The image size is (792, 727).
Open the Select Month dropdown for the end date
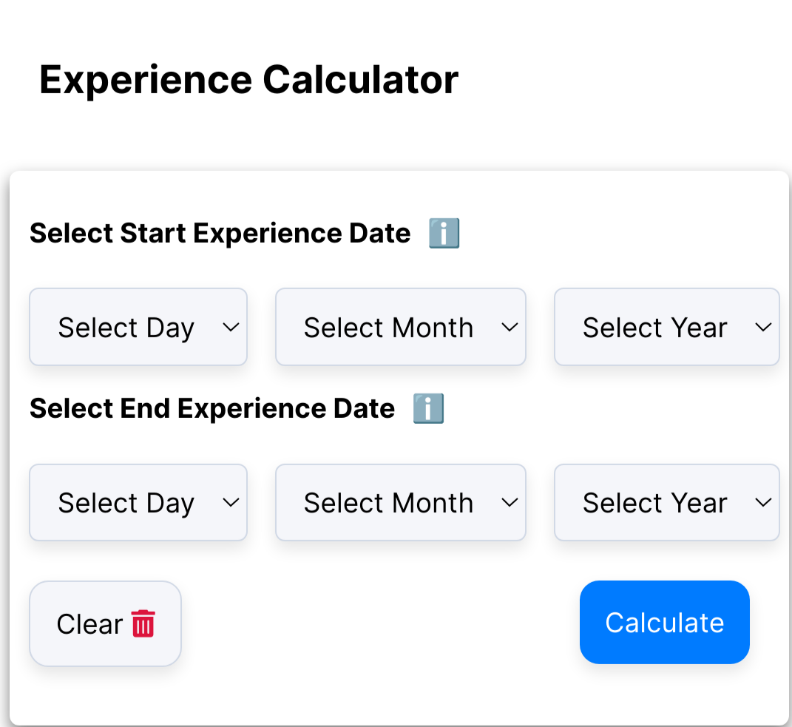pos(400,502)
